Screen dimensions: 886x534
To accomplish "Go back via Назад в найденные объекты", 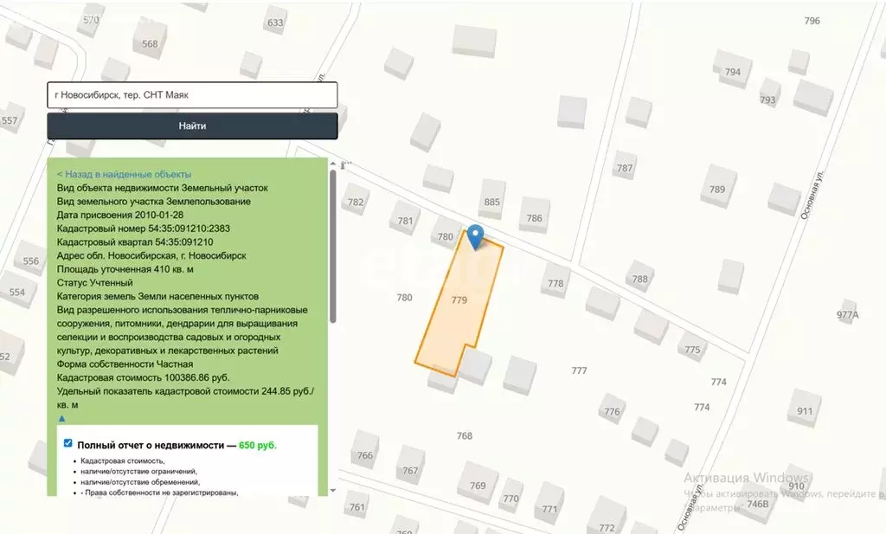I will coord(124,174).
